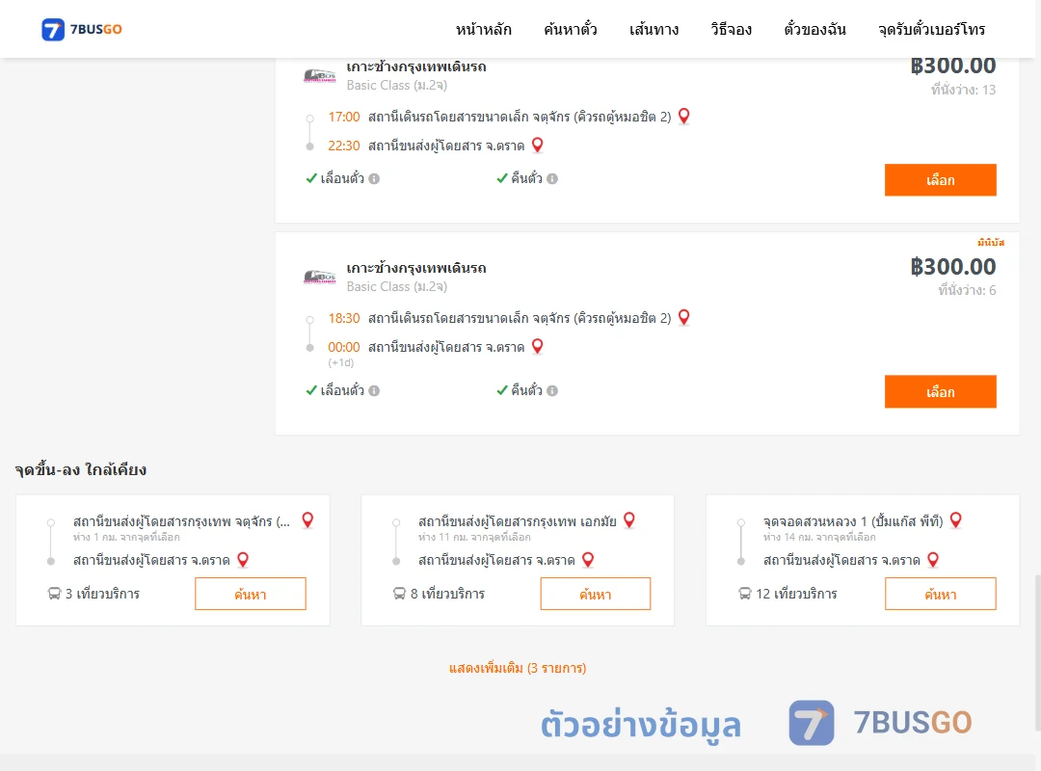Open map pin for 22:30 arrival station
Viewport: 1041px width, 771px height.
click(538, 145)
